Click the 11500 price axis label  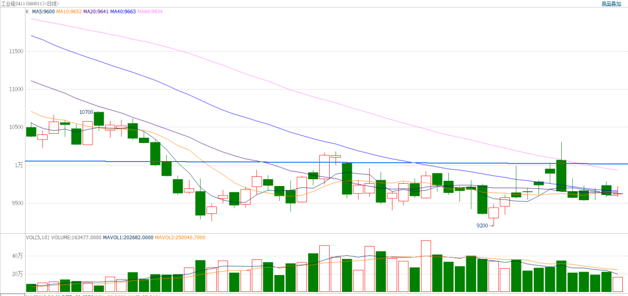pyautogui.click(x=17, y=52)
